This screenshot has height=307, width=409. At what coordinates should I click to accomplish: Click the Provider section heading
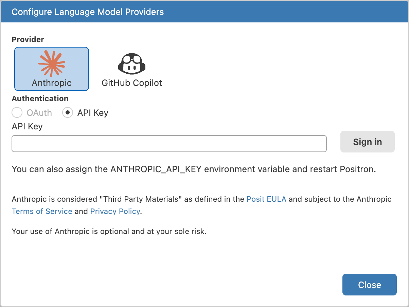pyautogui.click(x=28, y=39)
